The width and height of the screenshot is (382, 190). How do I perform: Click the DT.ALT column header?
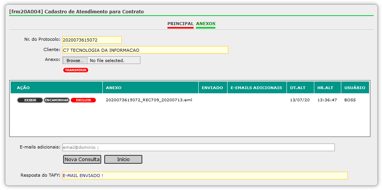(x=300, y=88)
